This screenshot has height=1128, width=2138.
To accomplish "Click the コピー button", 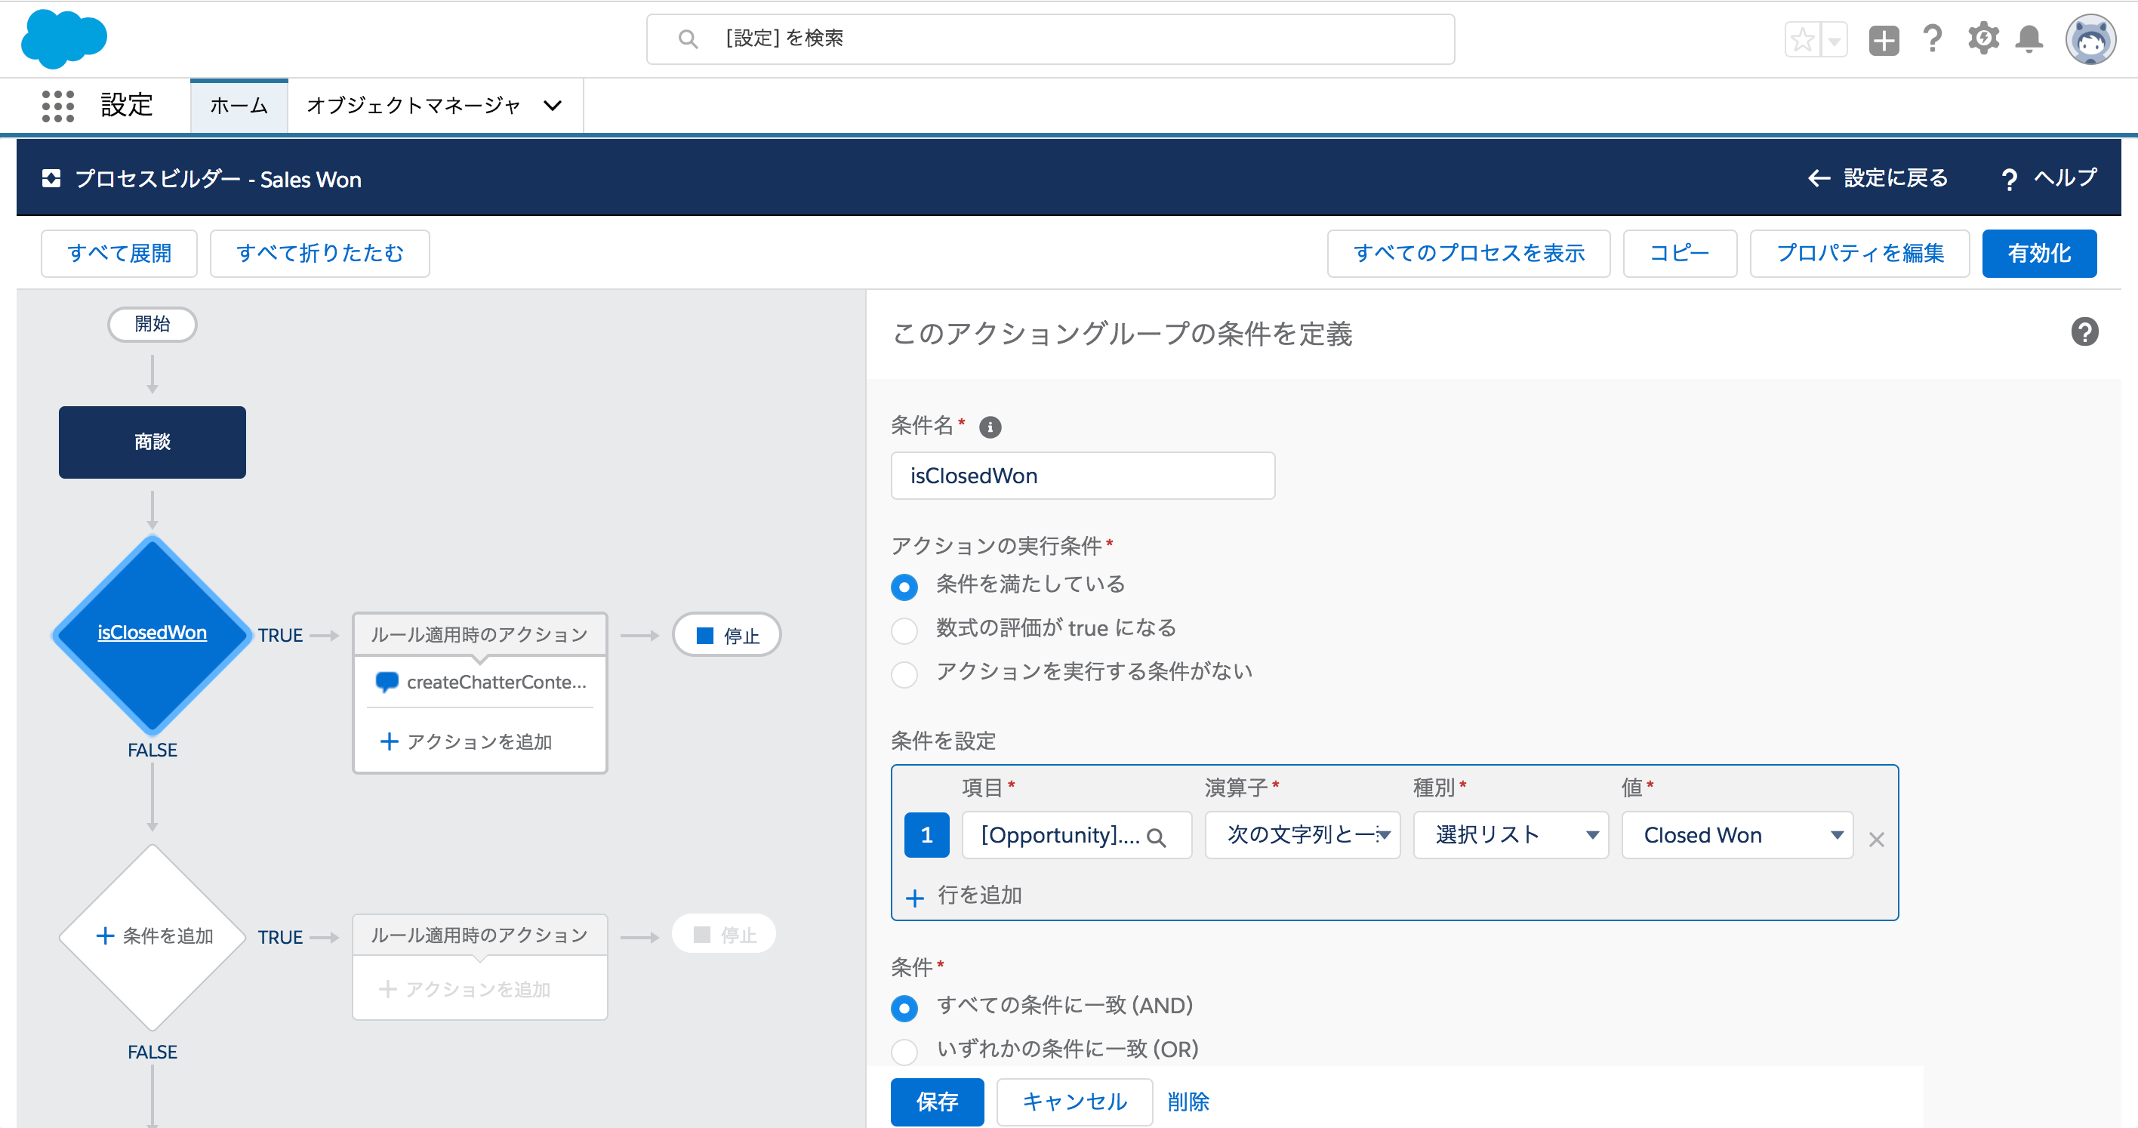I will [x=1679, y=253].
